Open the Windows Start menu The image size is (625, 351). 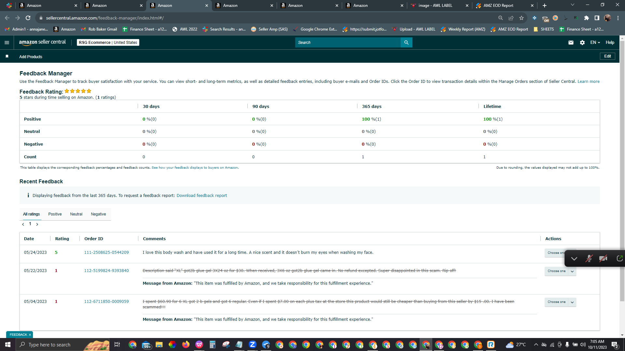click(8, 344)
